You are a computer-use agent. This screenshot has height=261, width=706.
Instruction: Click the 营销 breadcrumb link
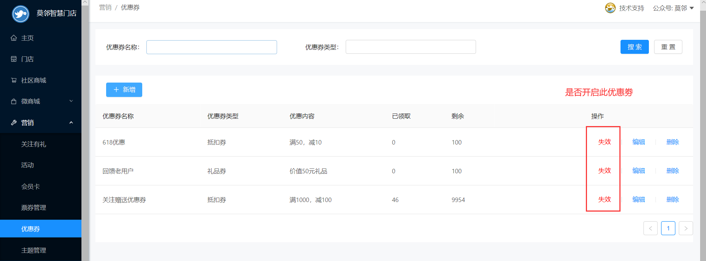(105, 7)
